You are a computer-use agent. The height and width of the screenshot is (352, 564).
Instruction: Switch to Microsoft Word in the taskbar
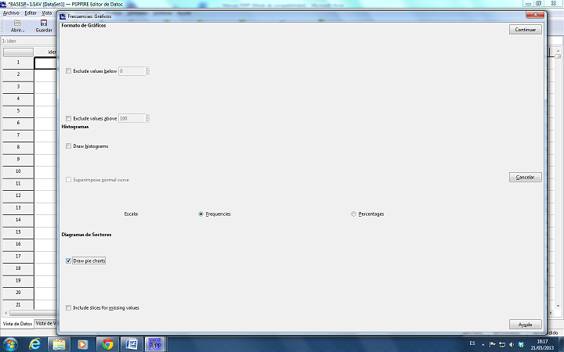[x=132, y=343]
